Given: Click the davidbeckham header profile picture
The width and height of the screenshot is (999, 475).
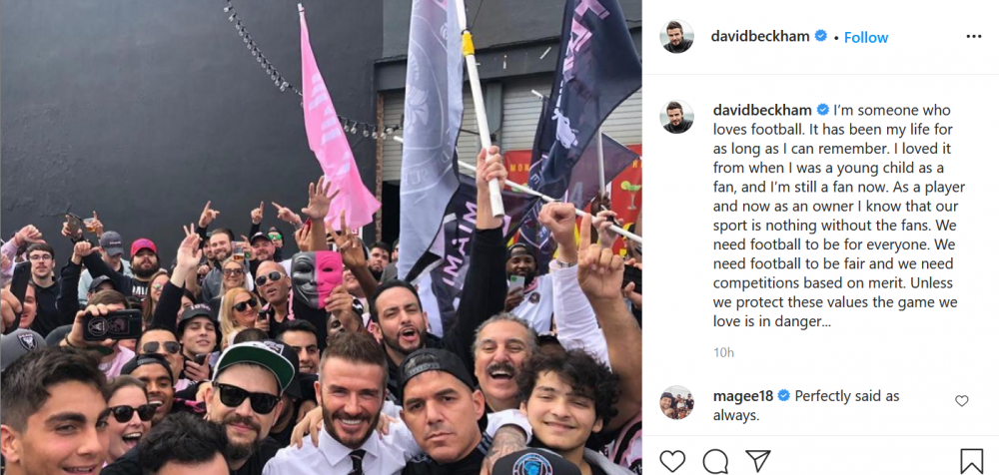Looking at the screenshot, I should [676, 37].
